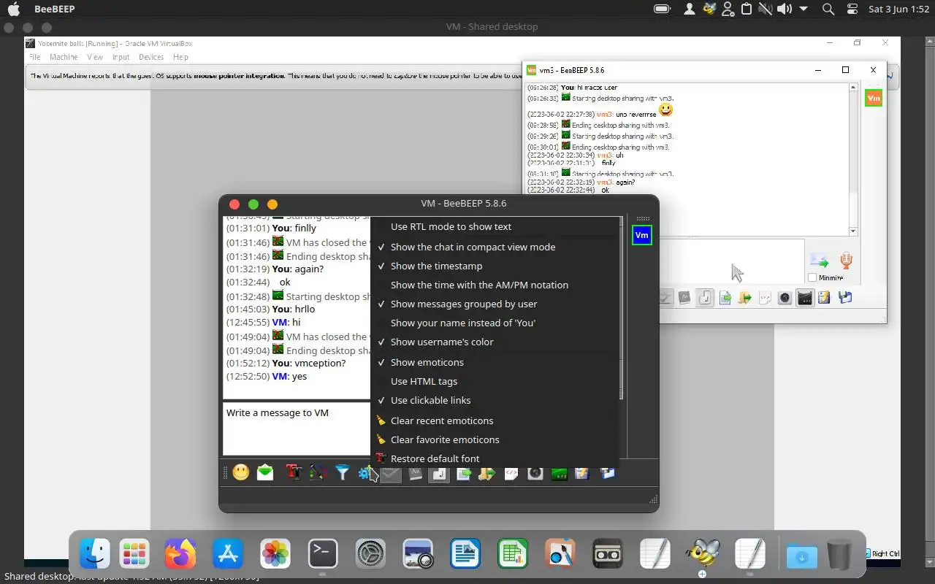Open View menu in VirtualBox window
This screenshot has height=584, width=935.
pos(95,57)
